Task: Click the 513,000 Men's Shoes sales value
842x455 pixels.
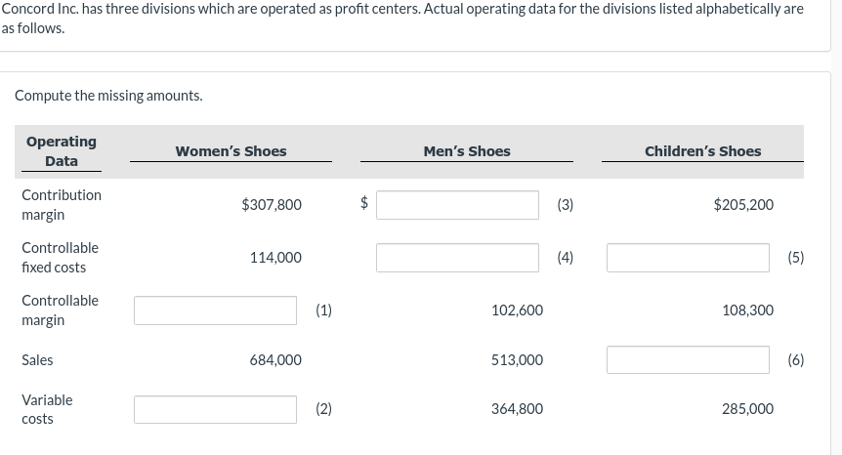Action: tap(517, 360)
